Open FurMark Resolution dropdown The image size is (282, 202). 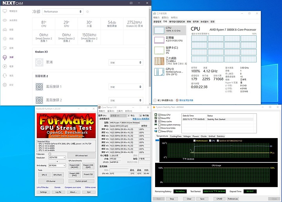[x=57, y=158]
